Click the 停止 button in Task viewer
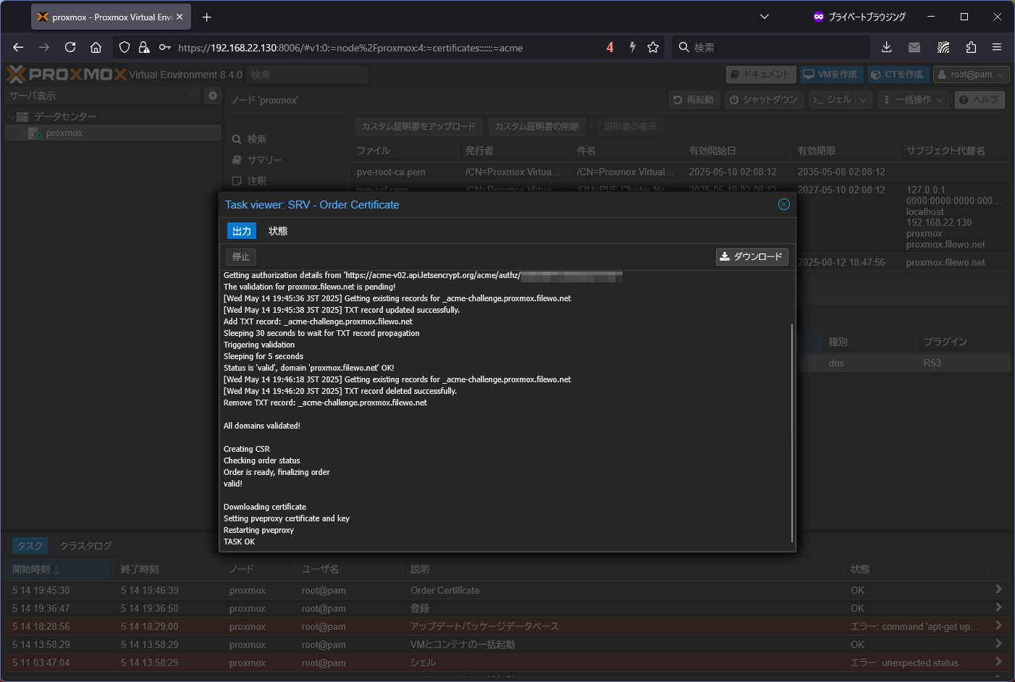Screen dimensions: 1015x682 click(x=241, y=256)
